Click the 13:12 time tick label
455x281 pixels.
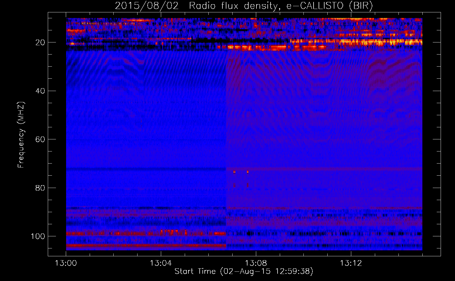coord(351,263)
